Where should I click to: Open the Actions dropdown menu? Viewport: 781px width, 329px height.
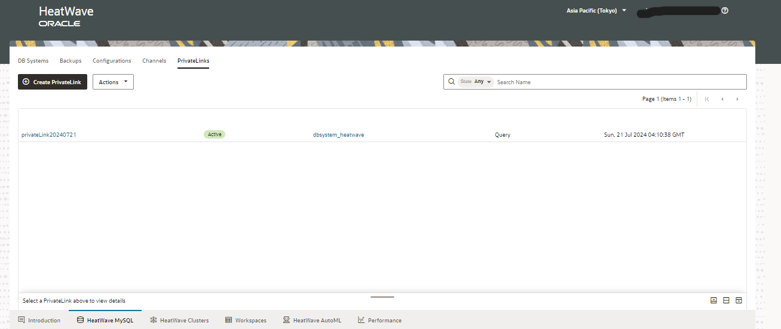(113, 82)
